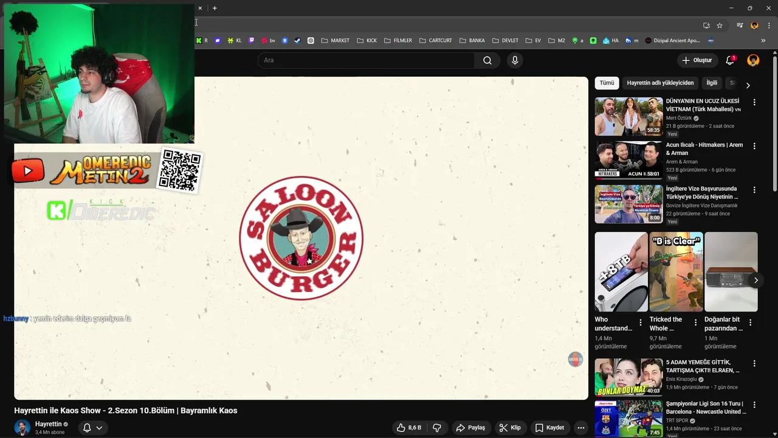Open options for the Acun Ilıcalı video
Screen dimensions: 778x438
[754, 147]
